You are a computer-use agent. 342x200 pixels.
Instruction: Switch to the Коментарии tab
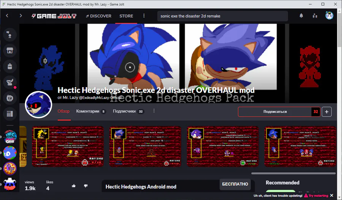[91, 111]
